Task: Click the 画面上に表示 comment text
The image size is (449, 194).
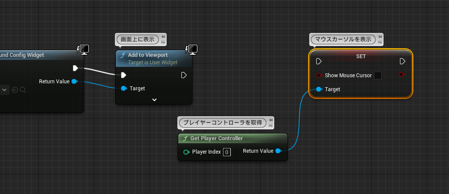Action: pos(138,39)
